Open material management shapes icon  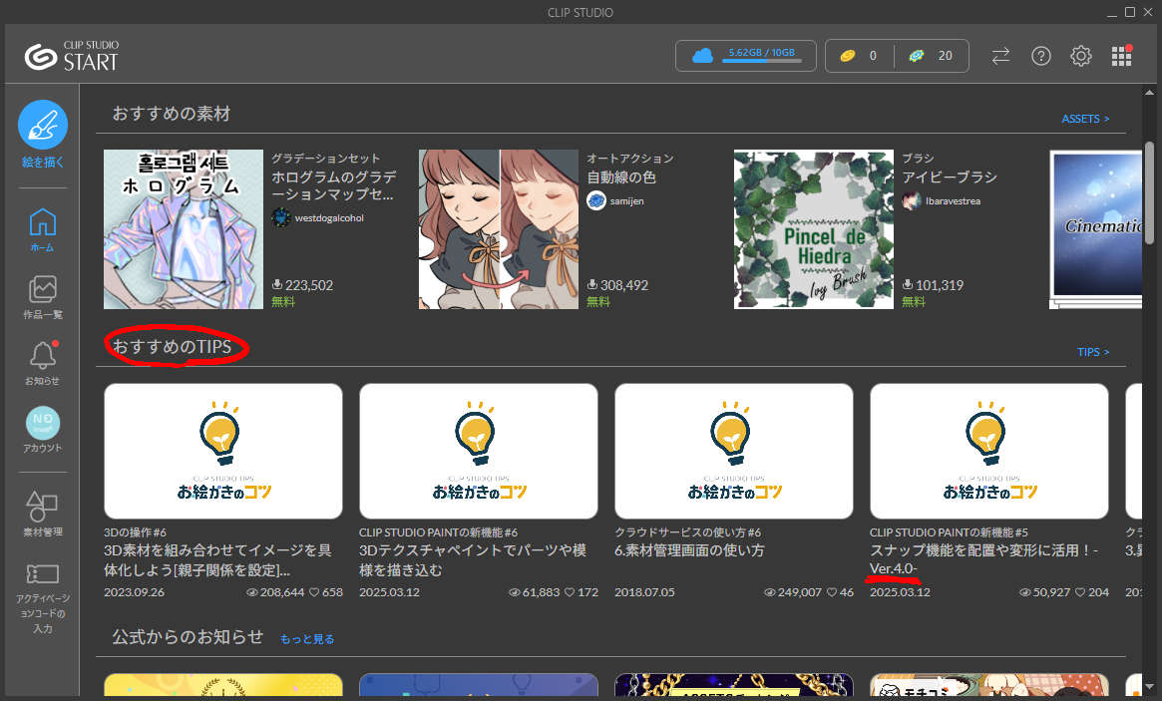pyautogui.click(x=43, y=507)
